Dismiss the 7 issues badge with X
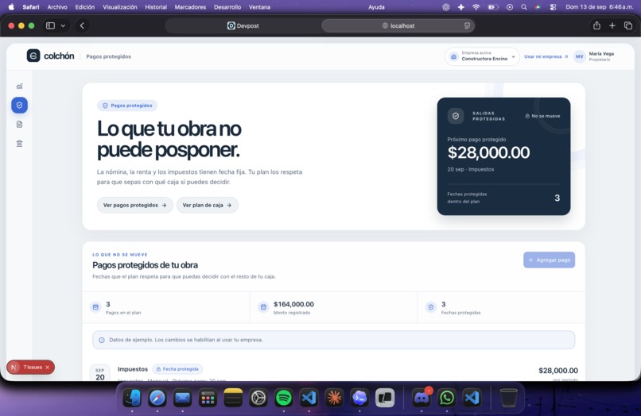 (48, 367)
